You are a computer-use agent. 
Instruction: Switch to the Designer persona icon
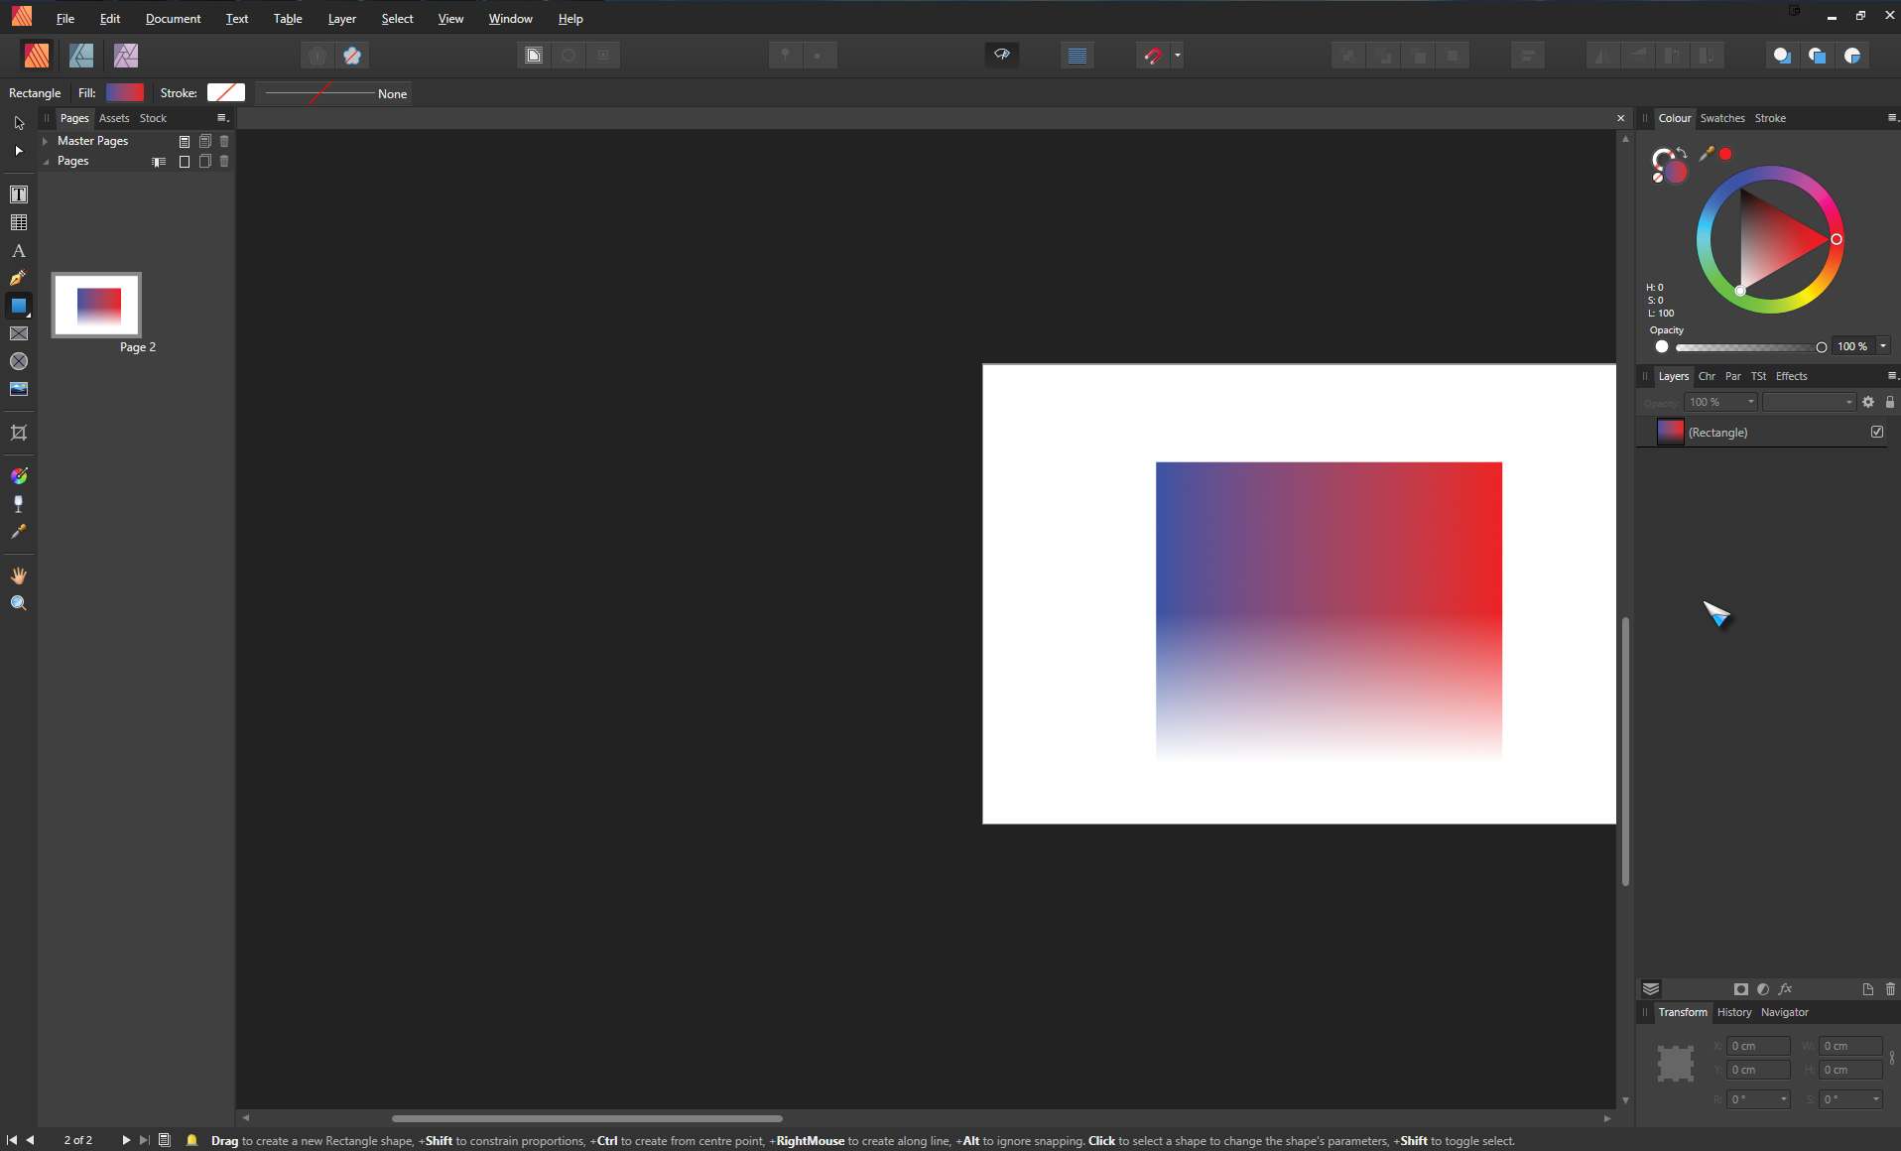tap(81, 56)
